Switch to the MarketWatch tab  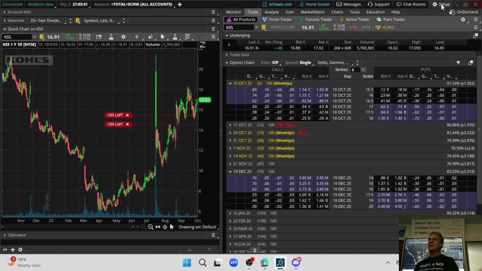[313, 12]
